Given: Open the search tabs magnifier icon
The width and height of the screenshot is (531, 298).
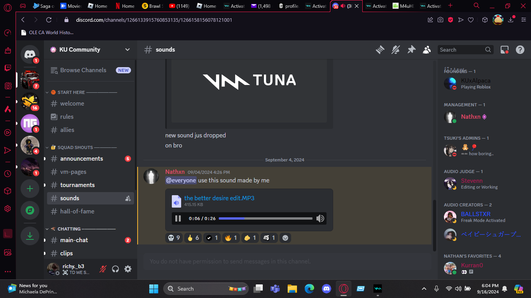Looking at the screenshot, I should 477,6.
